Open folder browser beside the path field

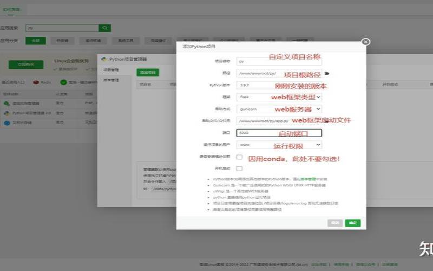coord(327,73)
